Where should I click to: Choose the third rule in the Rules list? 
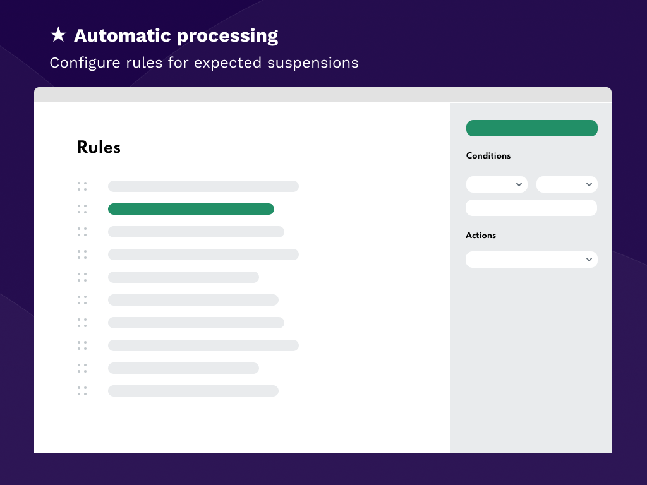[196, 232]
